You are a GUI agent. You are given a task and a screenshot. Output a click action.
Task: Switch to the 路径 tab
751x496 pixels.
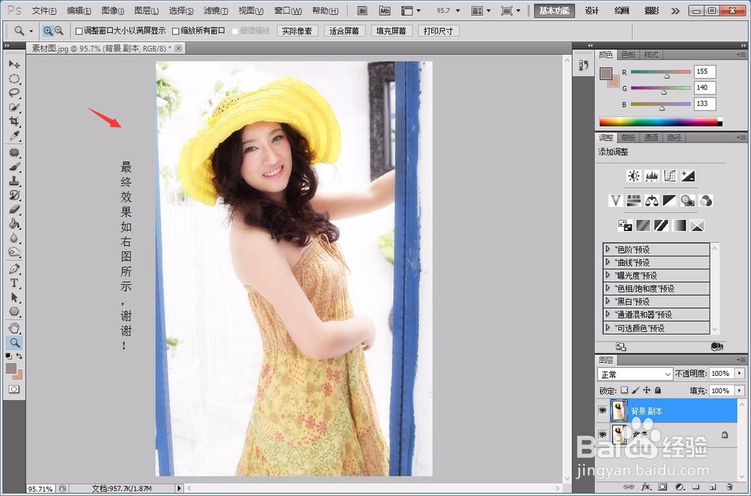pyautogui.click(x=674, y=137)
